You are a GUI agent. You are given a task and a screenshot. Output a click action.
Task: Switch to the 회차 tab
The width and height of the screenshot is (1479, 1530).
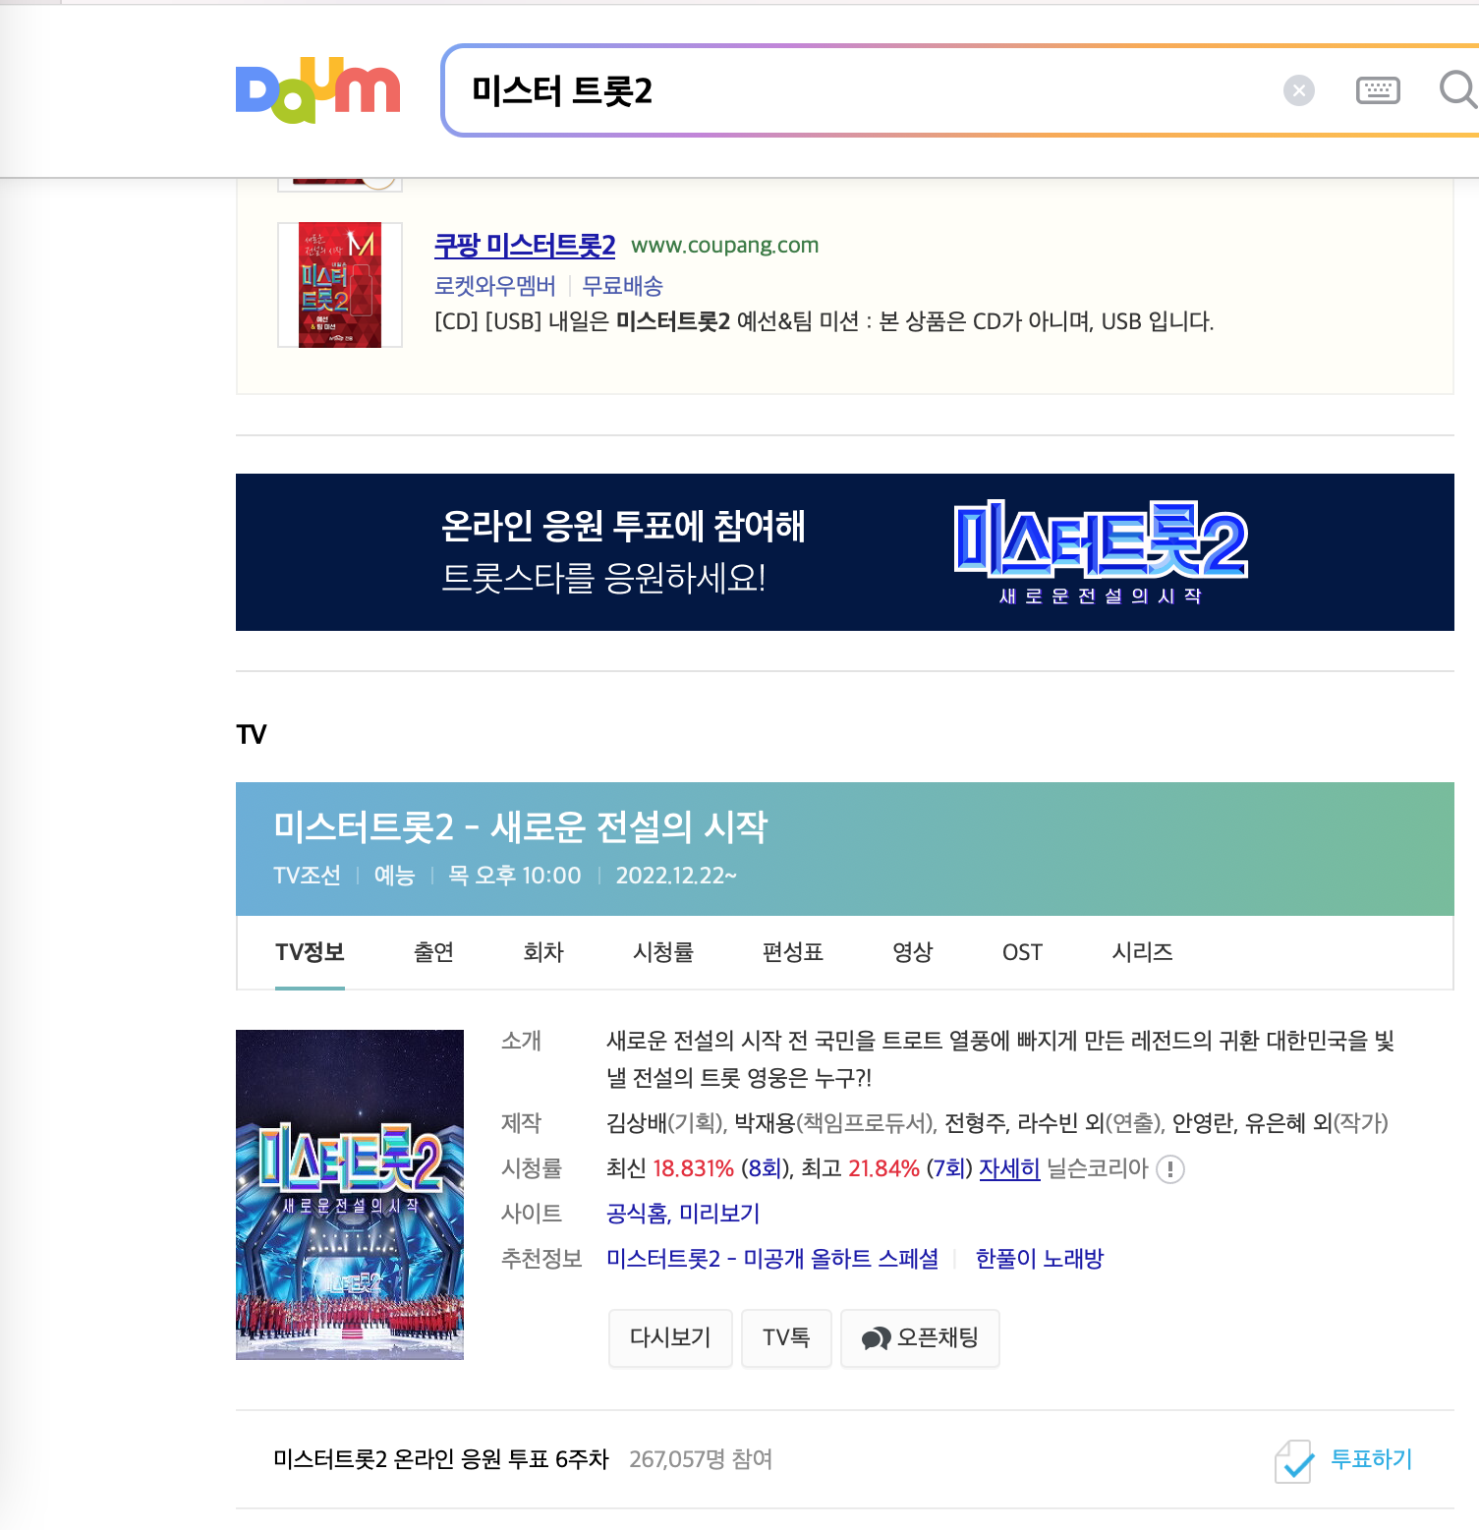click(x=542, y=952)
